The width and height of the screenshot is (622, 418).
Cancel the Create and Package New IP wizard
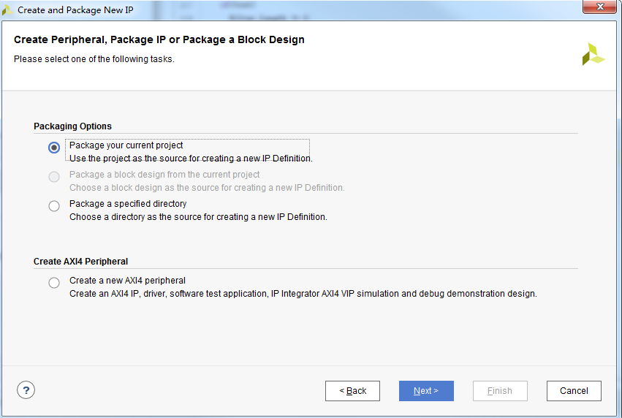coord(574,391)
